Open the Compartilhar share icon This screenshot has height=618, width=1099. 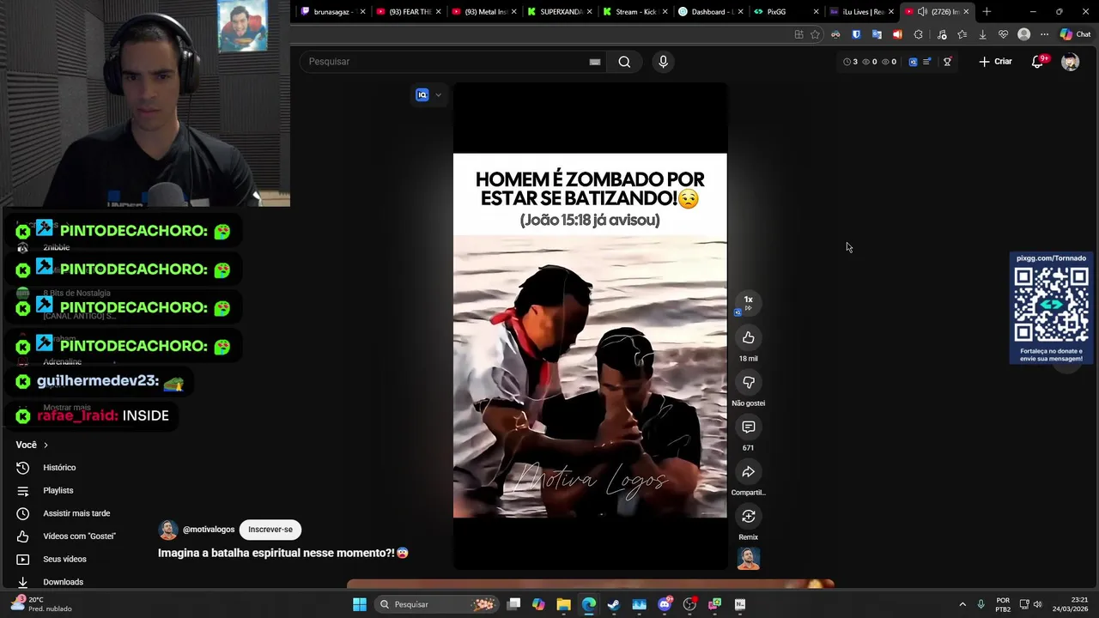click(748, 472)
